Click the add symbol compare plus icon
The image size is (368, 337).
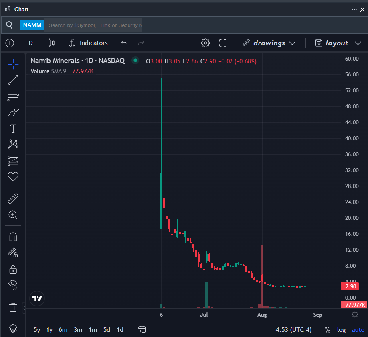point(10,43)
